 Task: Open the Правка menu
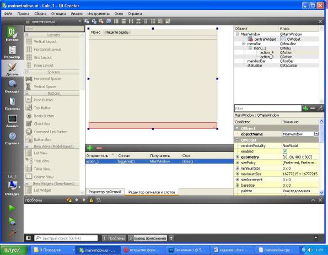23,14
